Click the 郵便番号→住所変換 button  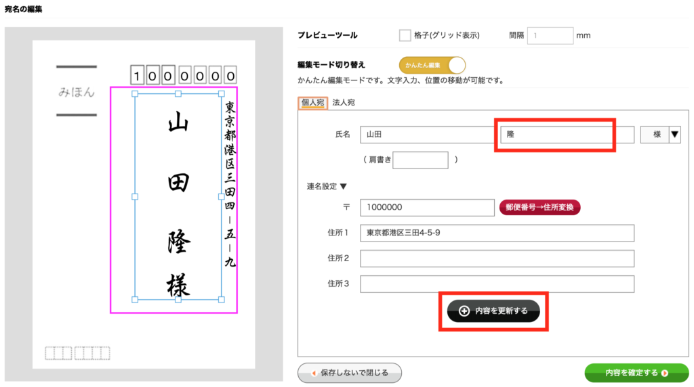point(539,207)
